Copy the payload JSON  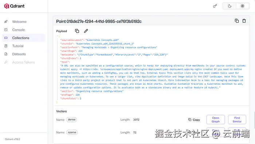(x=77, y=31)
